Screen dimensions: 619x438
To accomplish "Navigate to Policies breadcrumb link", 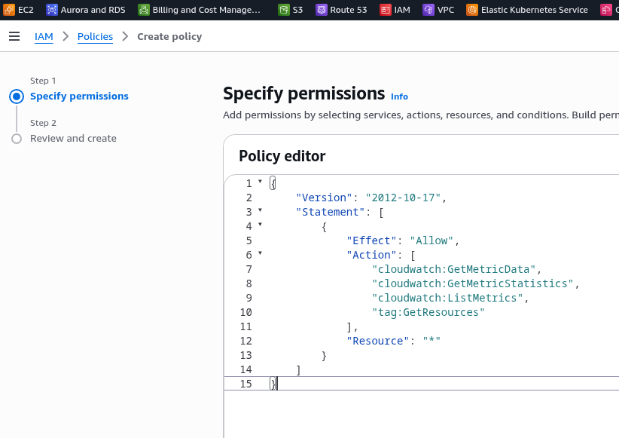I will 95,36.
